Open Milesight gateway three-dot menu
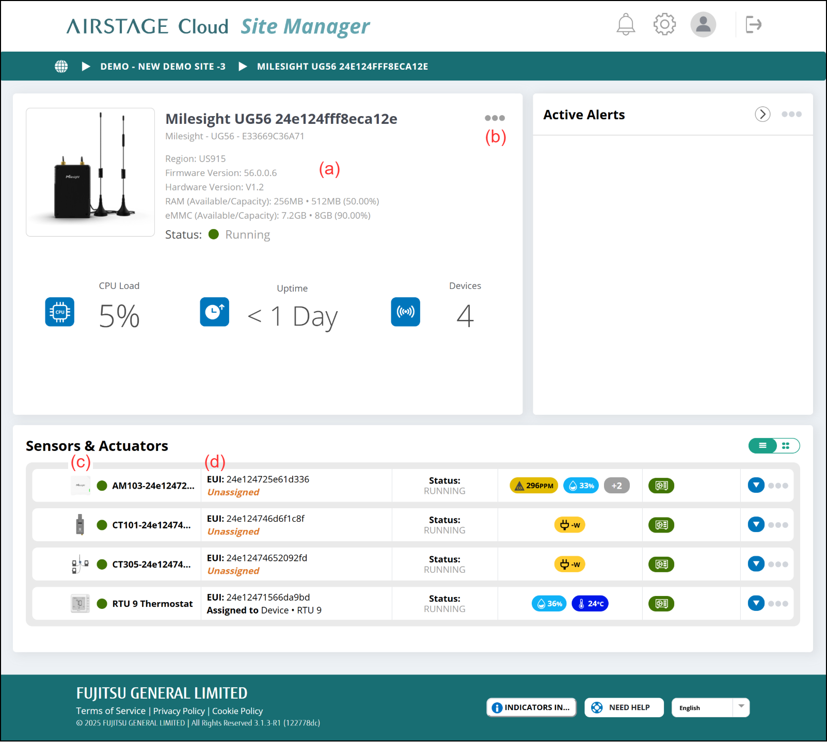Viewport: 827px width, 742px height. click(495, 118)
